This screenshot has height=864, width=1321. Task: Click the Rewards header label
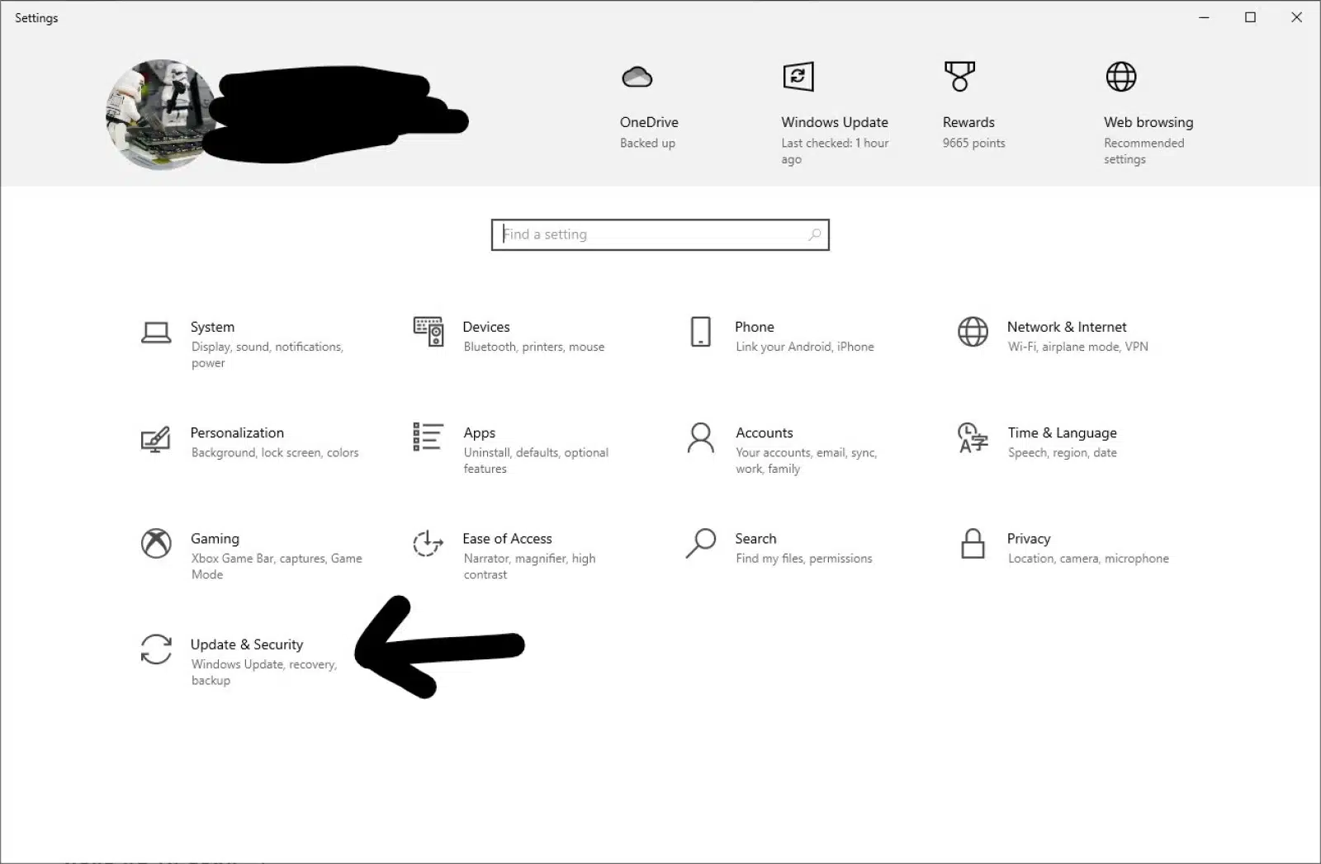[968, 122]
